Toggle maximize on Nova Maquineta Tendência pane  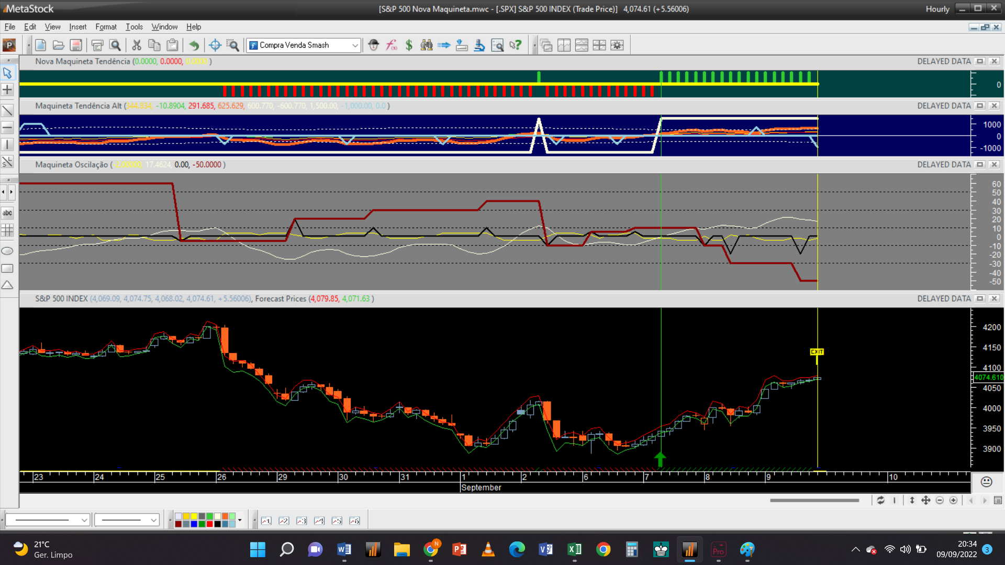(x=980, y=61)
